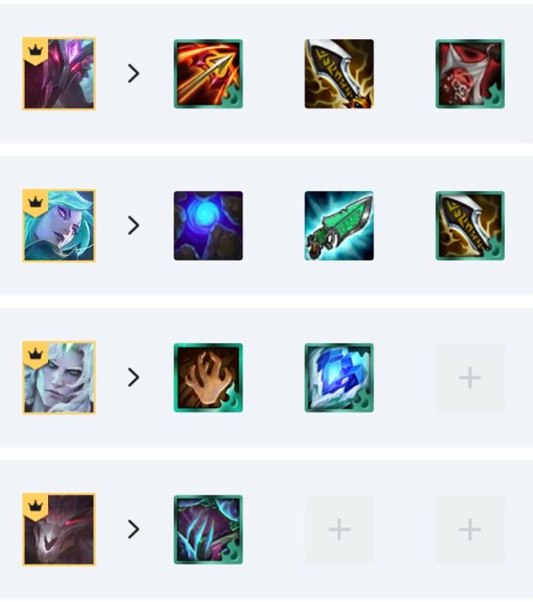Expand the chevron beside teal-haired champion

click(133, 225)
